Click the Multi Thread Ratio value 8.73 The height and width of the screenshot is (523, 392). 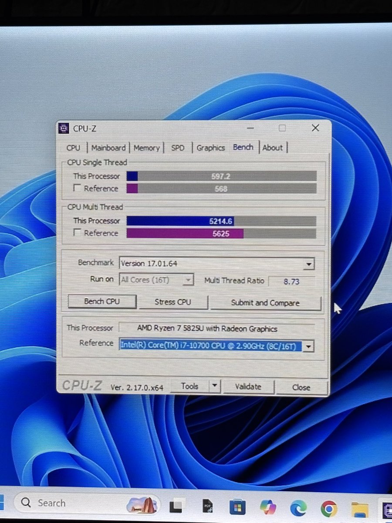point(291,281)
